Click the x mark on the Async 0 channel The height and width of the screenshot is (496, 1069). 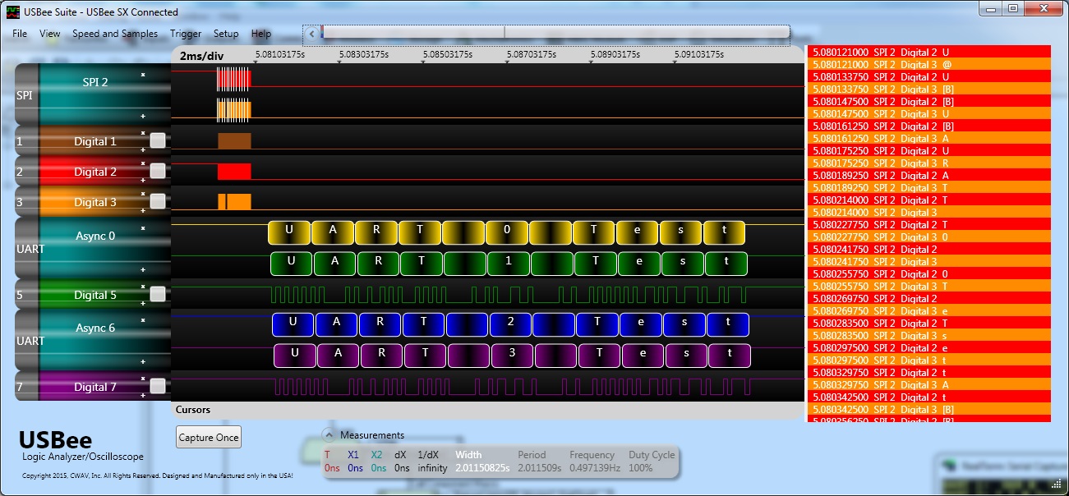[x=142, y=228]
